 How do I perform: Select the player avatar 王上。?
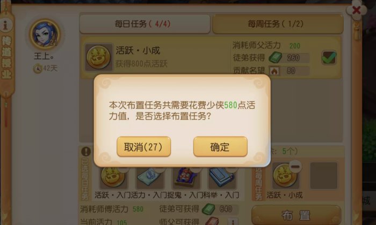45,34
